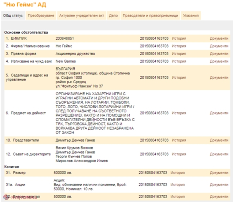The width and height of the screenshot is (233, 202).
Task: View История for Фирма/ Наименование
Action: (179, 46)
